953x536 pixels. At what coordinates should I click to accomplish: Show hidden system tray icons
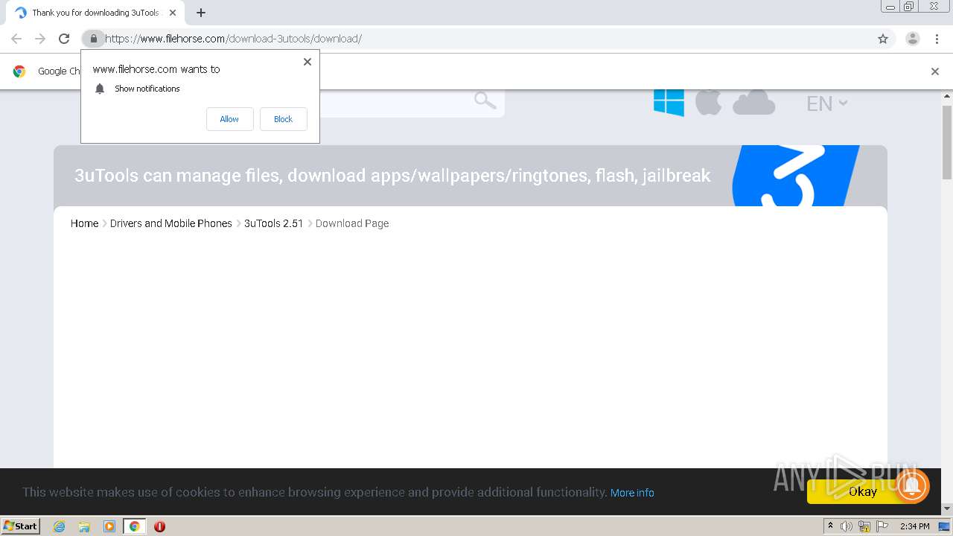tap(830, 526)
